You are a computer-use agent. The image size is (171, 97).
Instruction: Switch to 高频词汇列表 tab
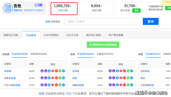click(11, 35)
